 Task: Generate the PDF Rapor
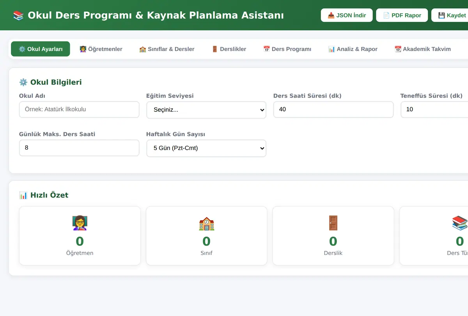(402, 15)
